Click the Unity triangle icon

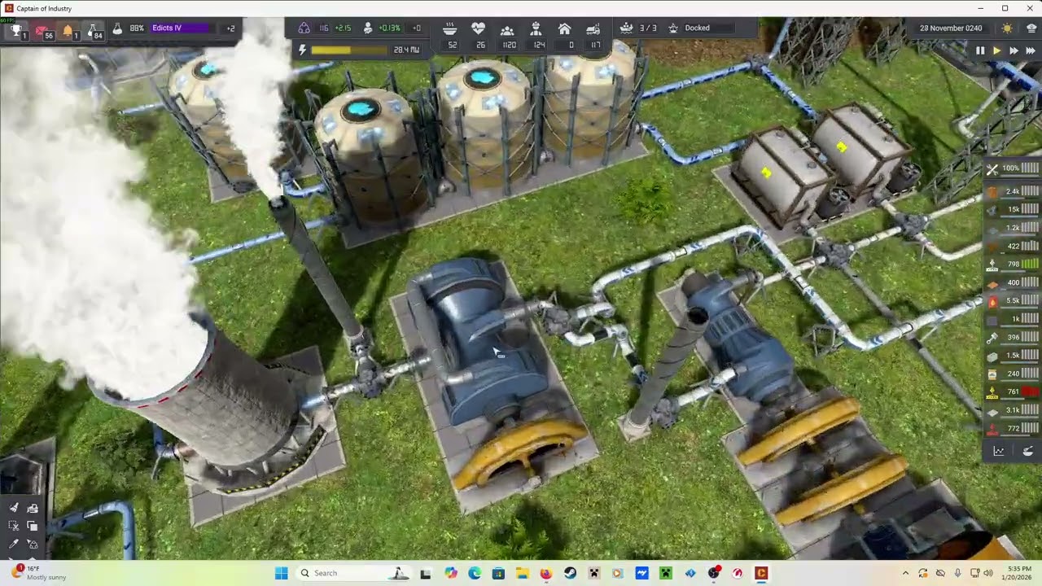tap(304, 28)
